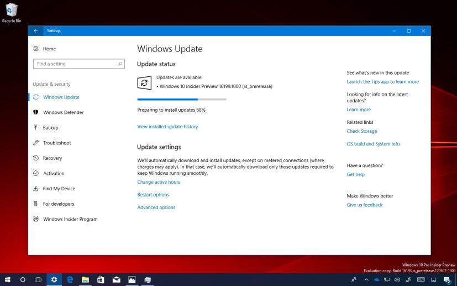Expand hidden system tray icons chevron
Viewport: 457px width, 286px height.
coord(366,280)
